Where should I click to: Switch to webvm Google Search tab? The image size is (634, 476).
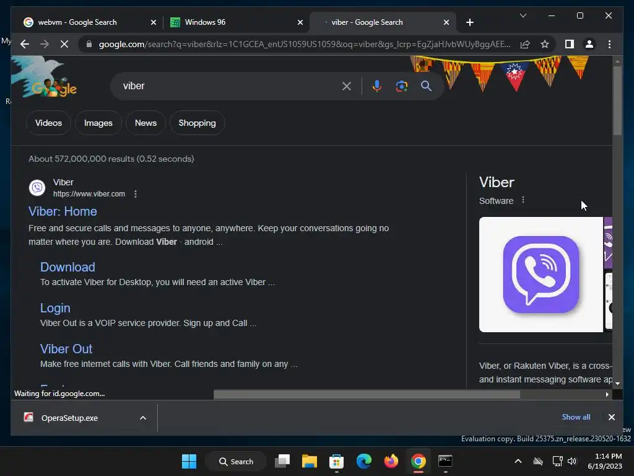[77, 22]
